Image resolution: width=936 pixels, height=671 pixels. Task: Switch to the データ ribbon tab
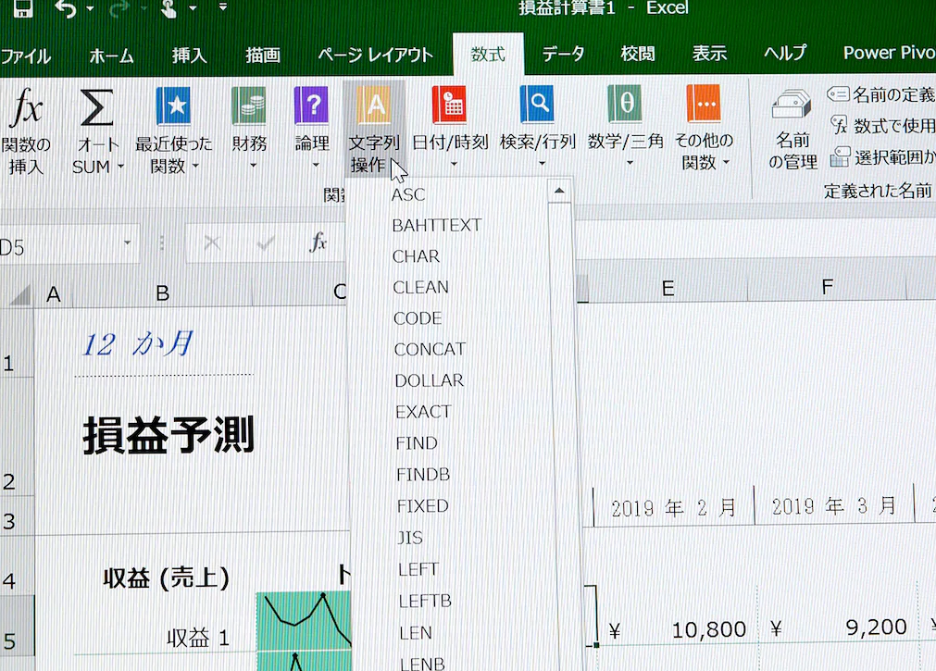pos(563,54)
